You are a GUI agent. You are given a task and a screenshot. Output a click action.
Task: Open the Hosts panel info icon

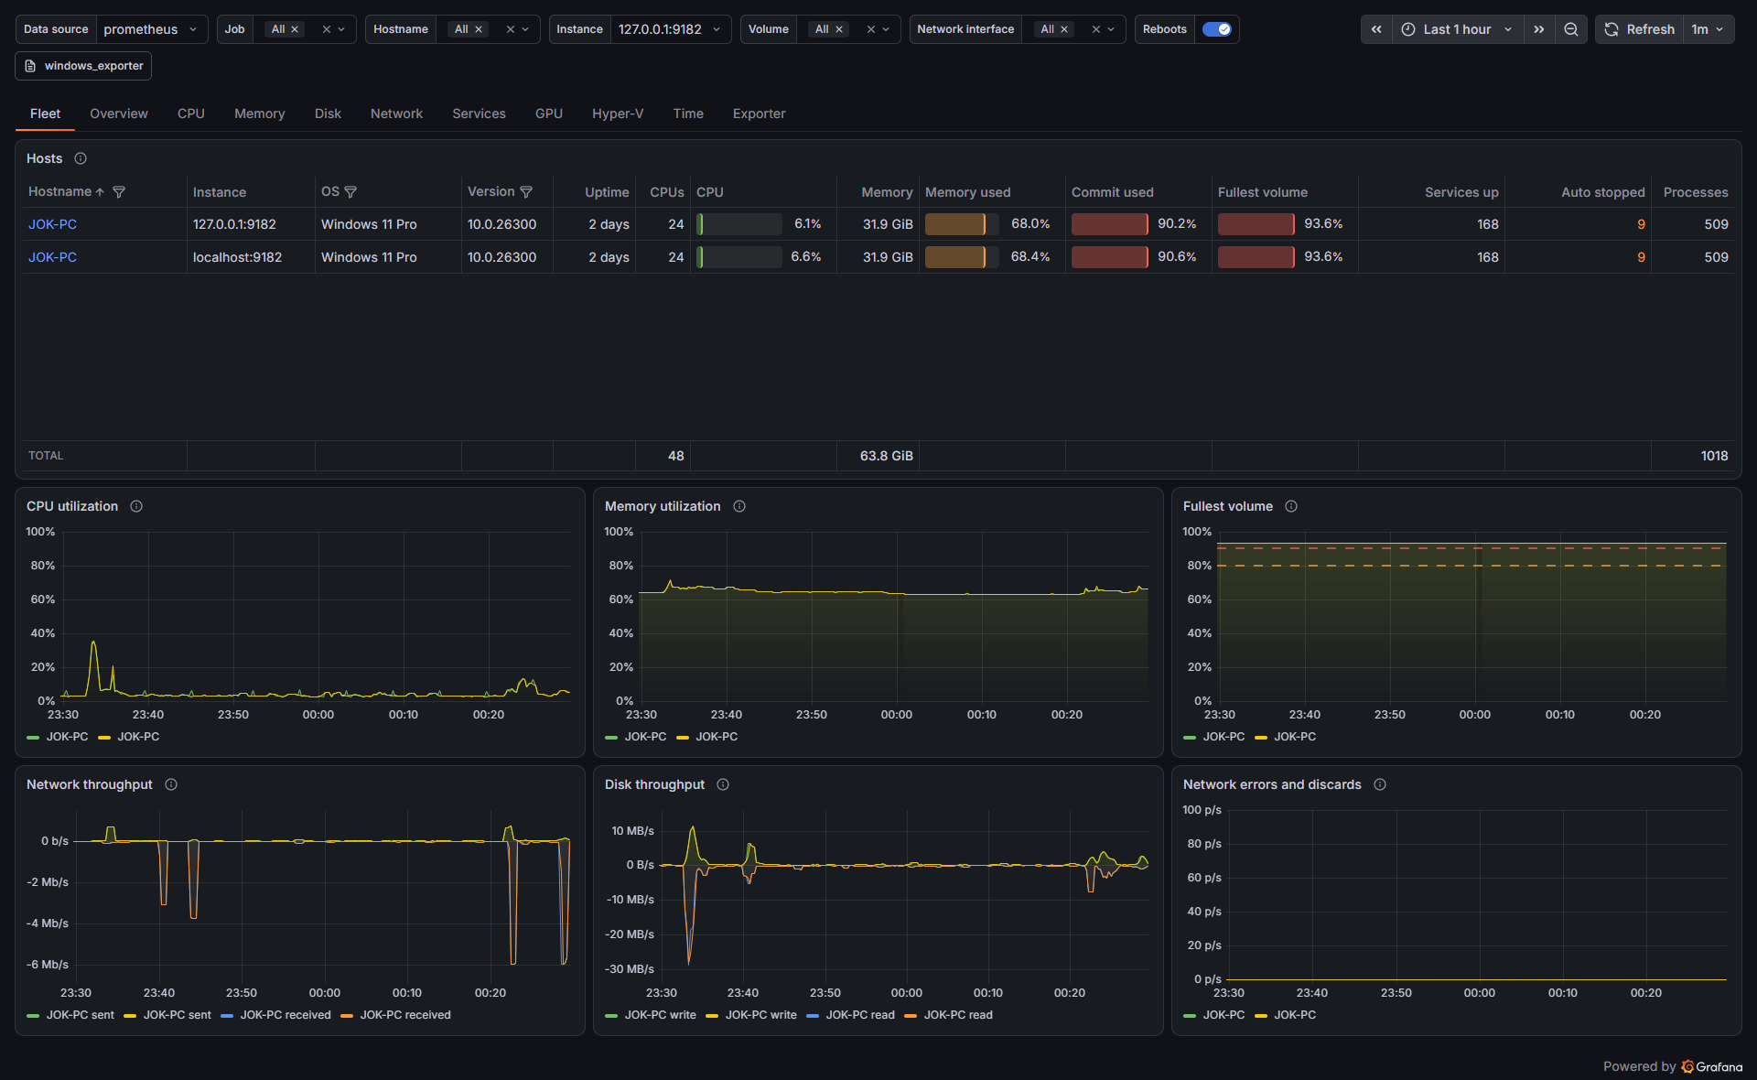coord(81,158)
